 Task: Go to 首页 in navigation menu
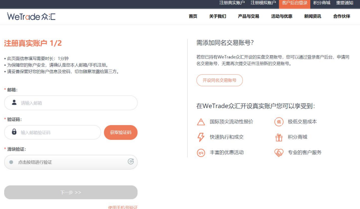193,16
